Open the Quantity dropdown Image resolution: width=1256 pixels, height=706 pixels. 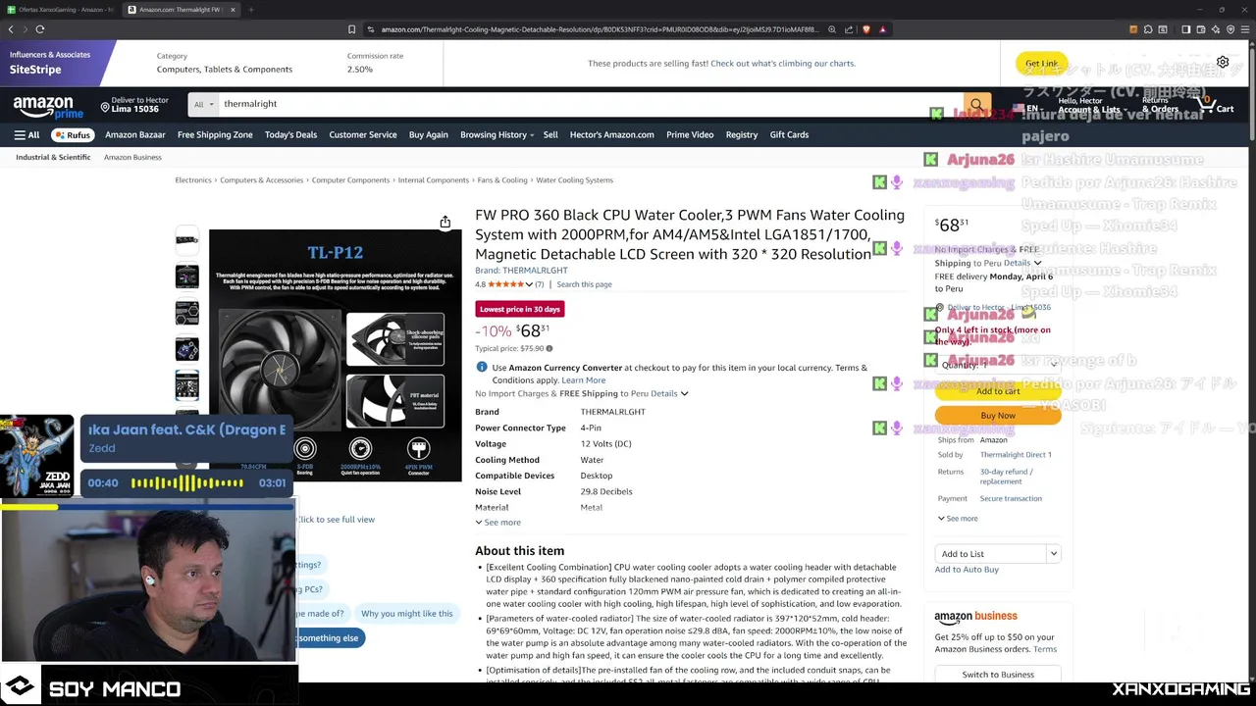tap(997, 365)
